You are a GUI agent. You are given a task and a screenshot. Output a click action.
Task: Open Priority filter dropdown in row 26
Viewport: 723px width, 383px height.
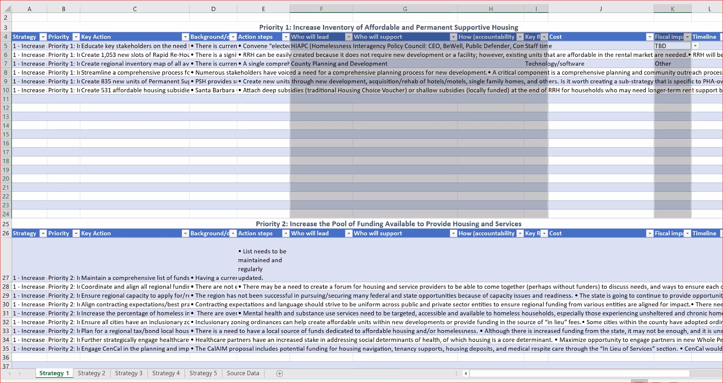76,233
